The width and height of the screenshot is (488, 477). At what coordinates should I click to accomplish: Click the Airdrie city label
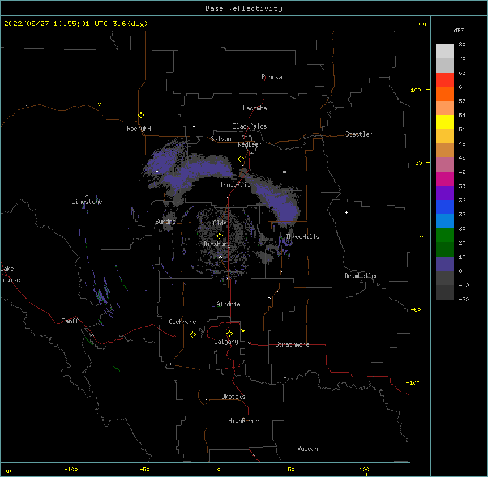(x=228, y=304)
